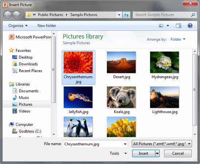Select Microsoft PowerPoint in the navigation pane
Screen dimensions: 200x164
tap(30, 37)
